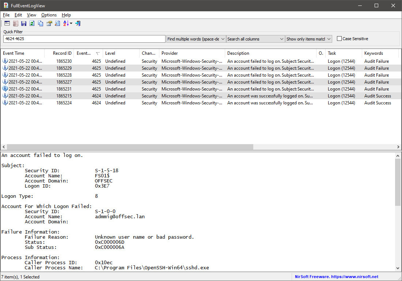Screen dimensions: 402x281
Task: Sort by the Provider column header
Action: click(x=192, y=53)
